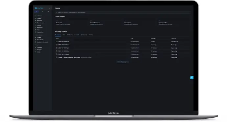Viewport: 227px width, 122px height.
Task: Switch to the Streamlit tab
Action: [x=77, y=35]
